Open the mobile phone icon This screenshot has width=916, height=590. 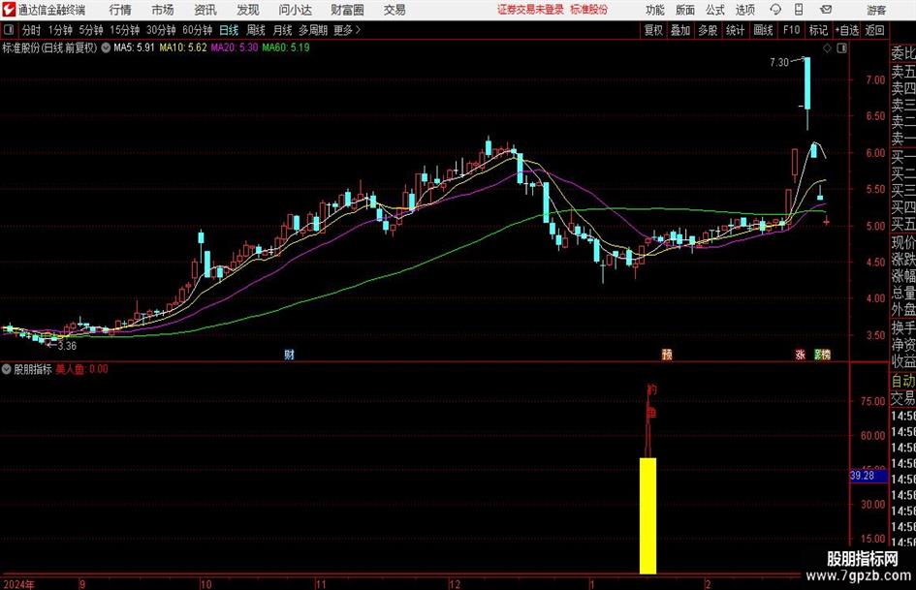(799, 10)
